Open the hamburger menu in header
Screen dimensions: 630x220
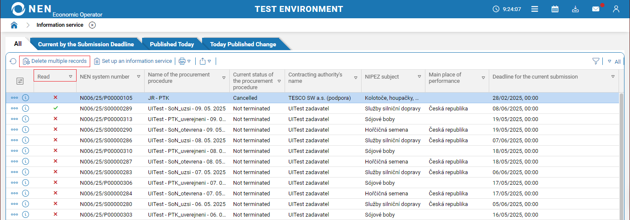(535, 9)
